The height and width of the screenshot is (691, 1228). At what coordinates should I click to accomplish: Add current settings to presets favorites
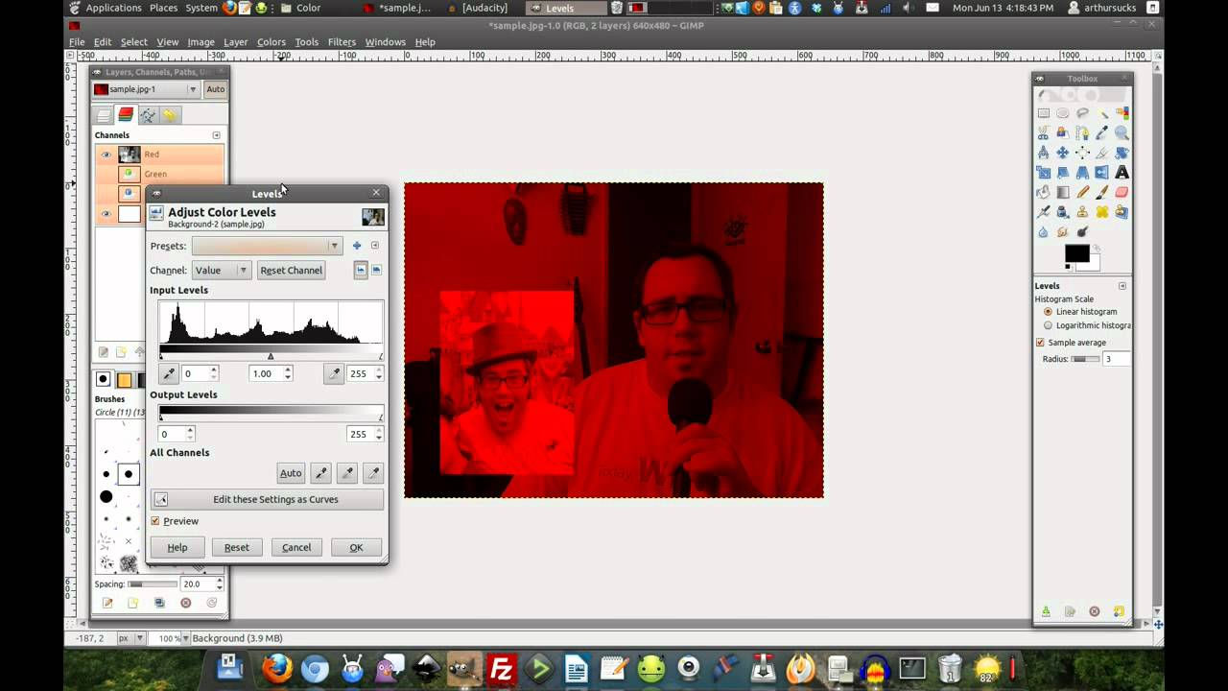click(357, 246)
